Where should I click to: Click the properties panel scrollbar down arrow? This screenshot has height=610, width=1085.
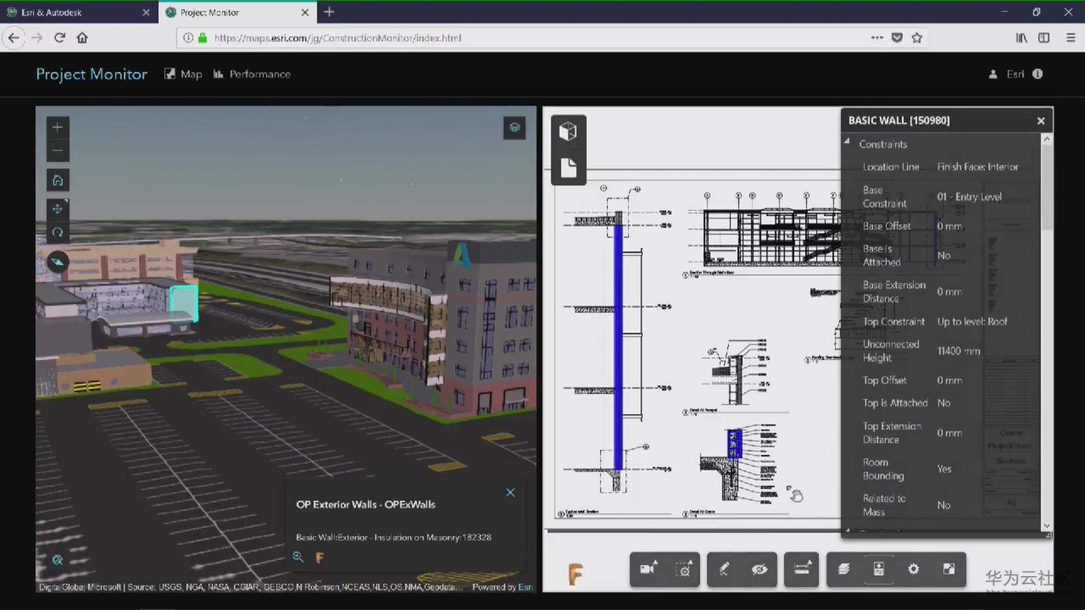[x=1046, y=525]
